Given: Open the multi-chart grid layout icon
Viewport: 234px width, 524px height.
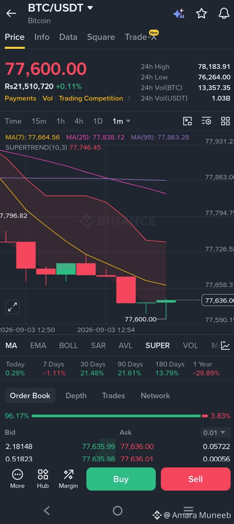Looking at the screenshot, I should coord(225,121).
